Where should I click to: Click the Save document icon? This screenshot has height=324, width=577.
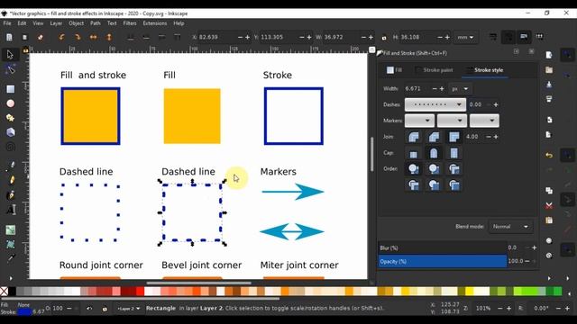549,85
